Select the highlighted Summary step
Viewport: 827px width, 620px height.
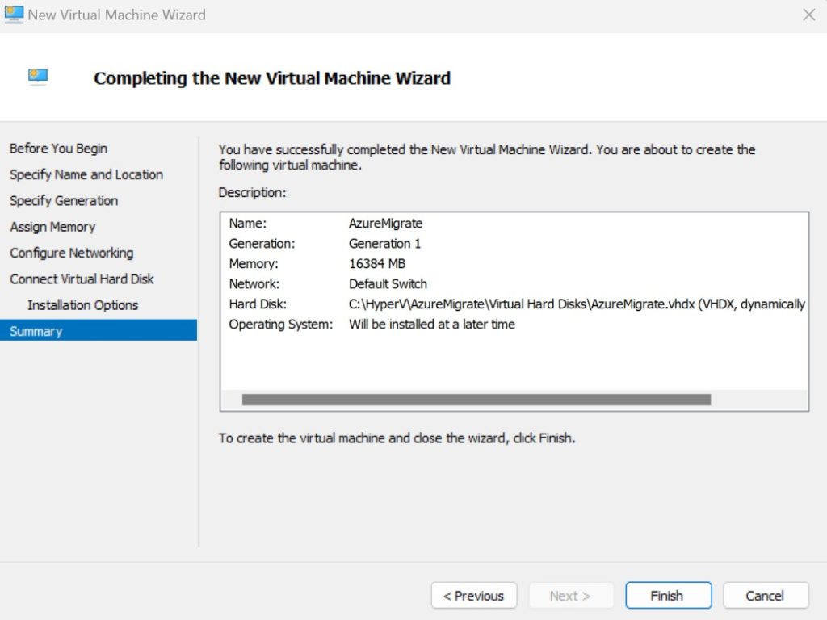(36, 331)
